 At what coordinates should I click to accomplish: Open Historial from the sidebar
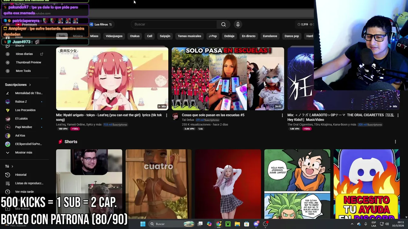21,175
